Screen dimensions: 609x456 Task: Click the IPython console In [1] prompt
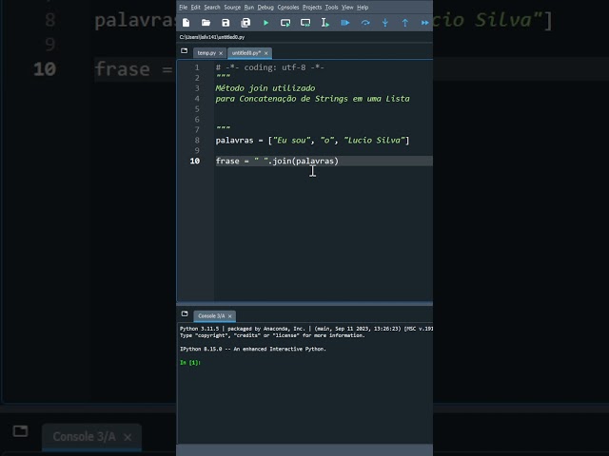pos(190,363)
